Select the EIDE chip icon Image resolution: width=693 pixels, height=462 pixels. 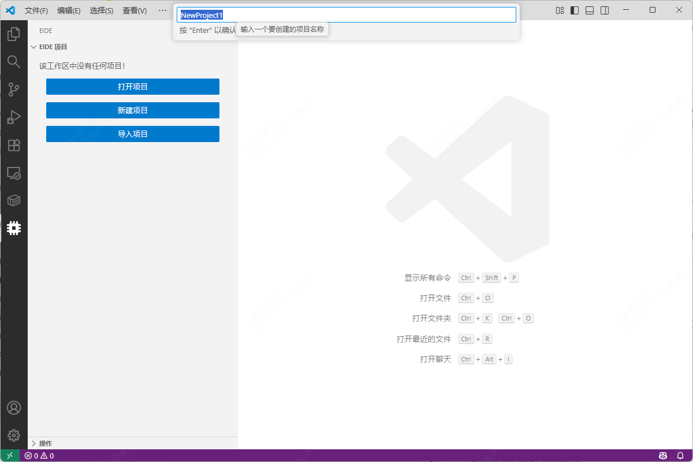[14, 228]
